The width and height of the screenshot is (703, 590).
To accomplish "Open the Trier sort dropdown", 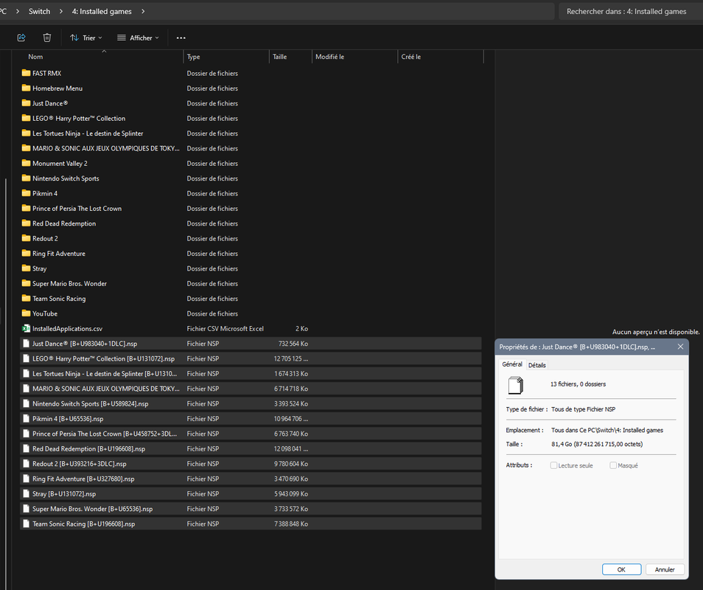I will (86, 38).
